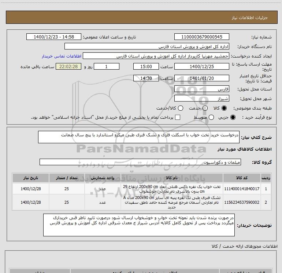The width and height of the screenshot is (282, 273).
Task: Click the bed product name in row 1
Action: (172, 189)
